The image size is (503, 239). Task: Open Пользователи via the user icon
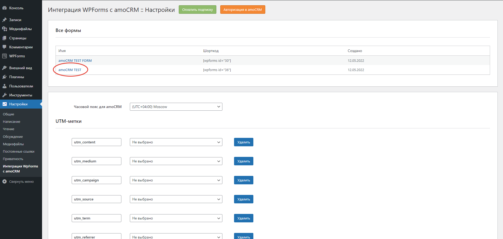click(x=4, y=86)
